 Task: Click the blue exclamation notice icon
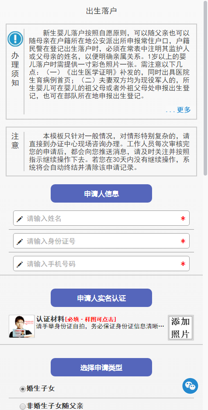(15, 39)
